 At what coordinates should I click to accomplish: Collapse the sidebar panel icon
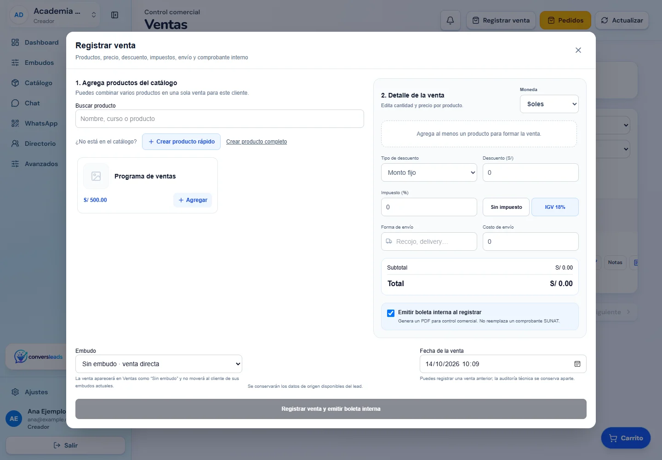(115, 15)
